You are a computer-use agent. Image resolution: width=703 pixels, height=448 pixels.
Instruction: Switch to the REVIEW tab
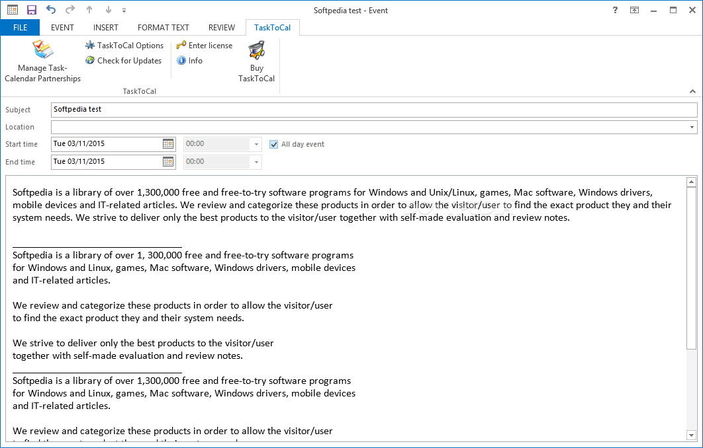(222, 27)
